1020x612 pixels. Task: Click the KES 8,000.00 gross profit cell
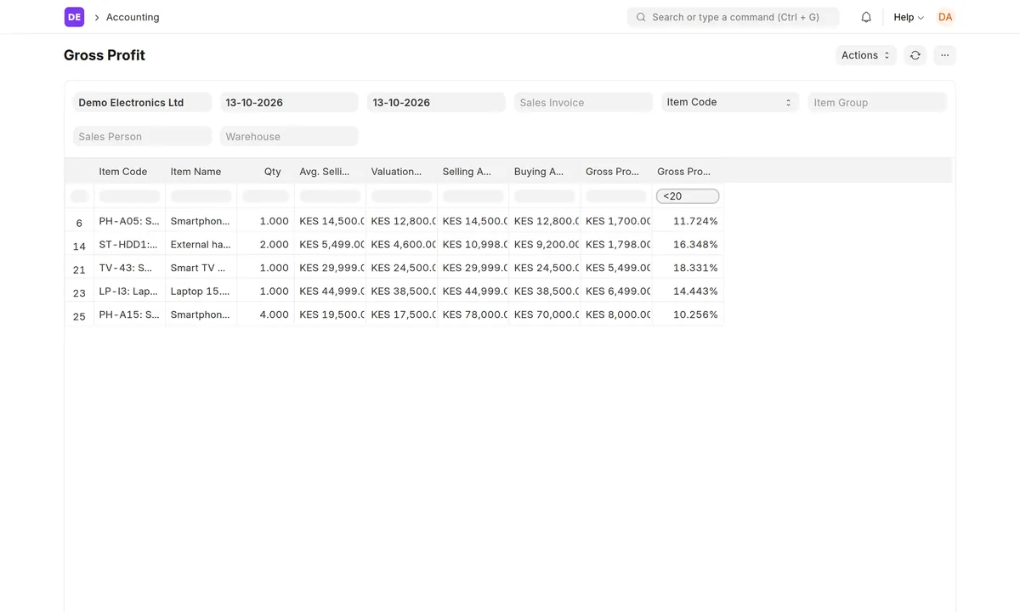[x=615, y=314]
